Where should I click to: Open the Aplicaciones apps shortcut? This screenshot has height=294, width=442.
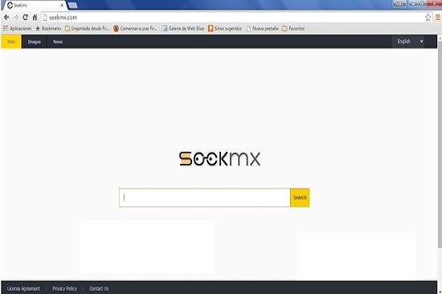click(x=17, y=28)
